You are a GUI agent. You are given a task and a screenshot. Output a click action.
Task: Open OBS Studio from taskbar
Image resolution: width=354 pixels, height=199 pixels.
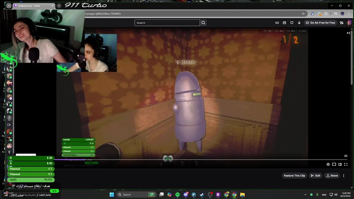point(210,195)
